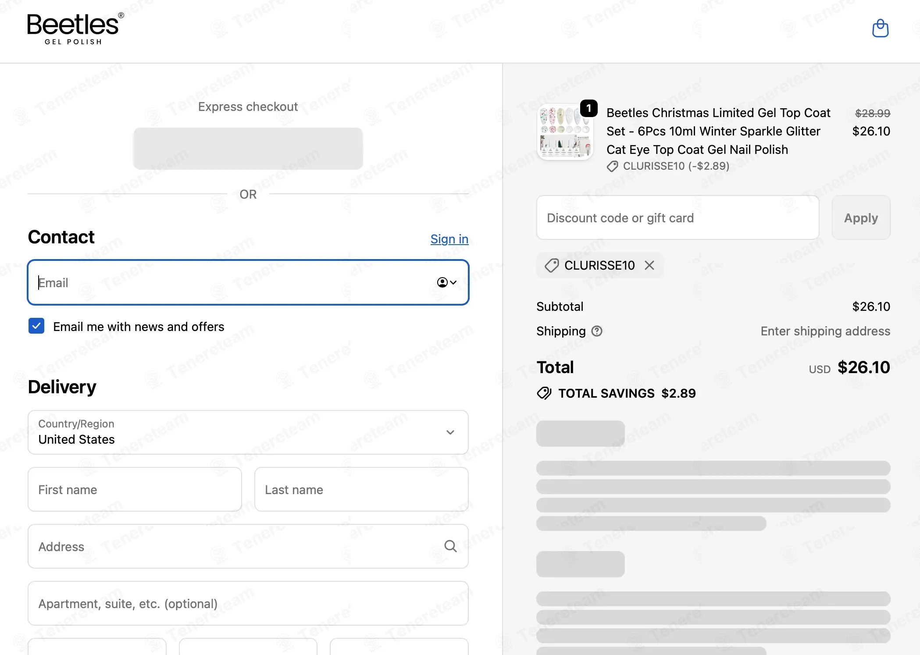
Task: Click the Discount code or gift card field
Action: click(x=678, y=217)
